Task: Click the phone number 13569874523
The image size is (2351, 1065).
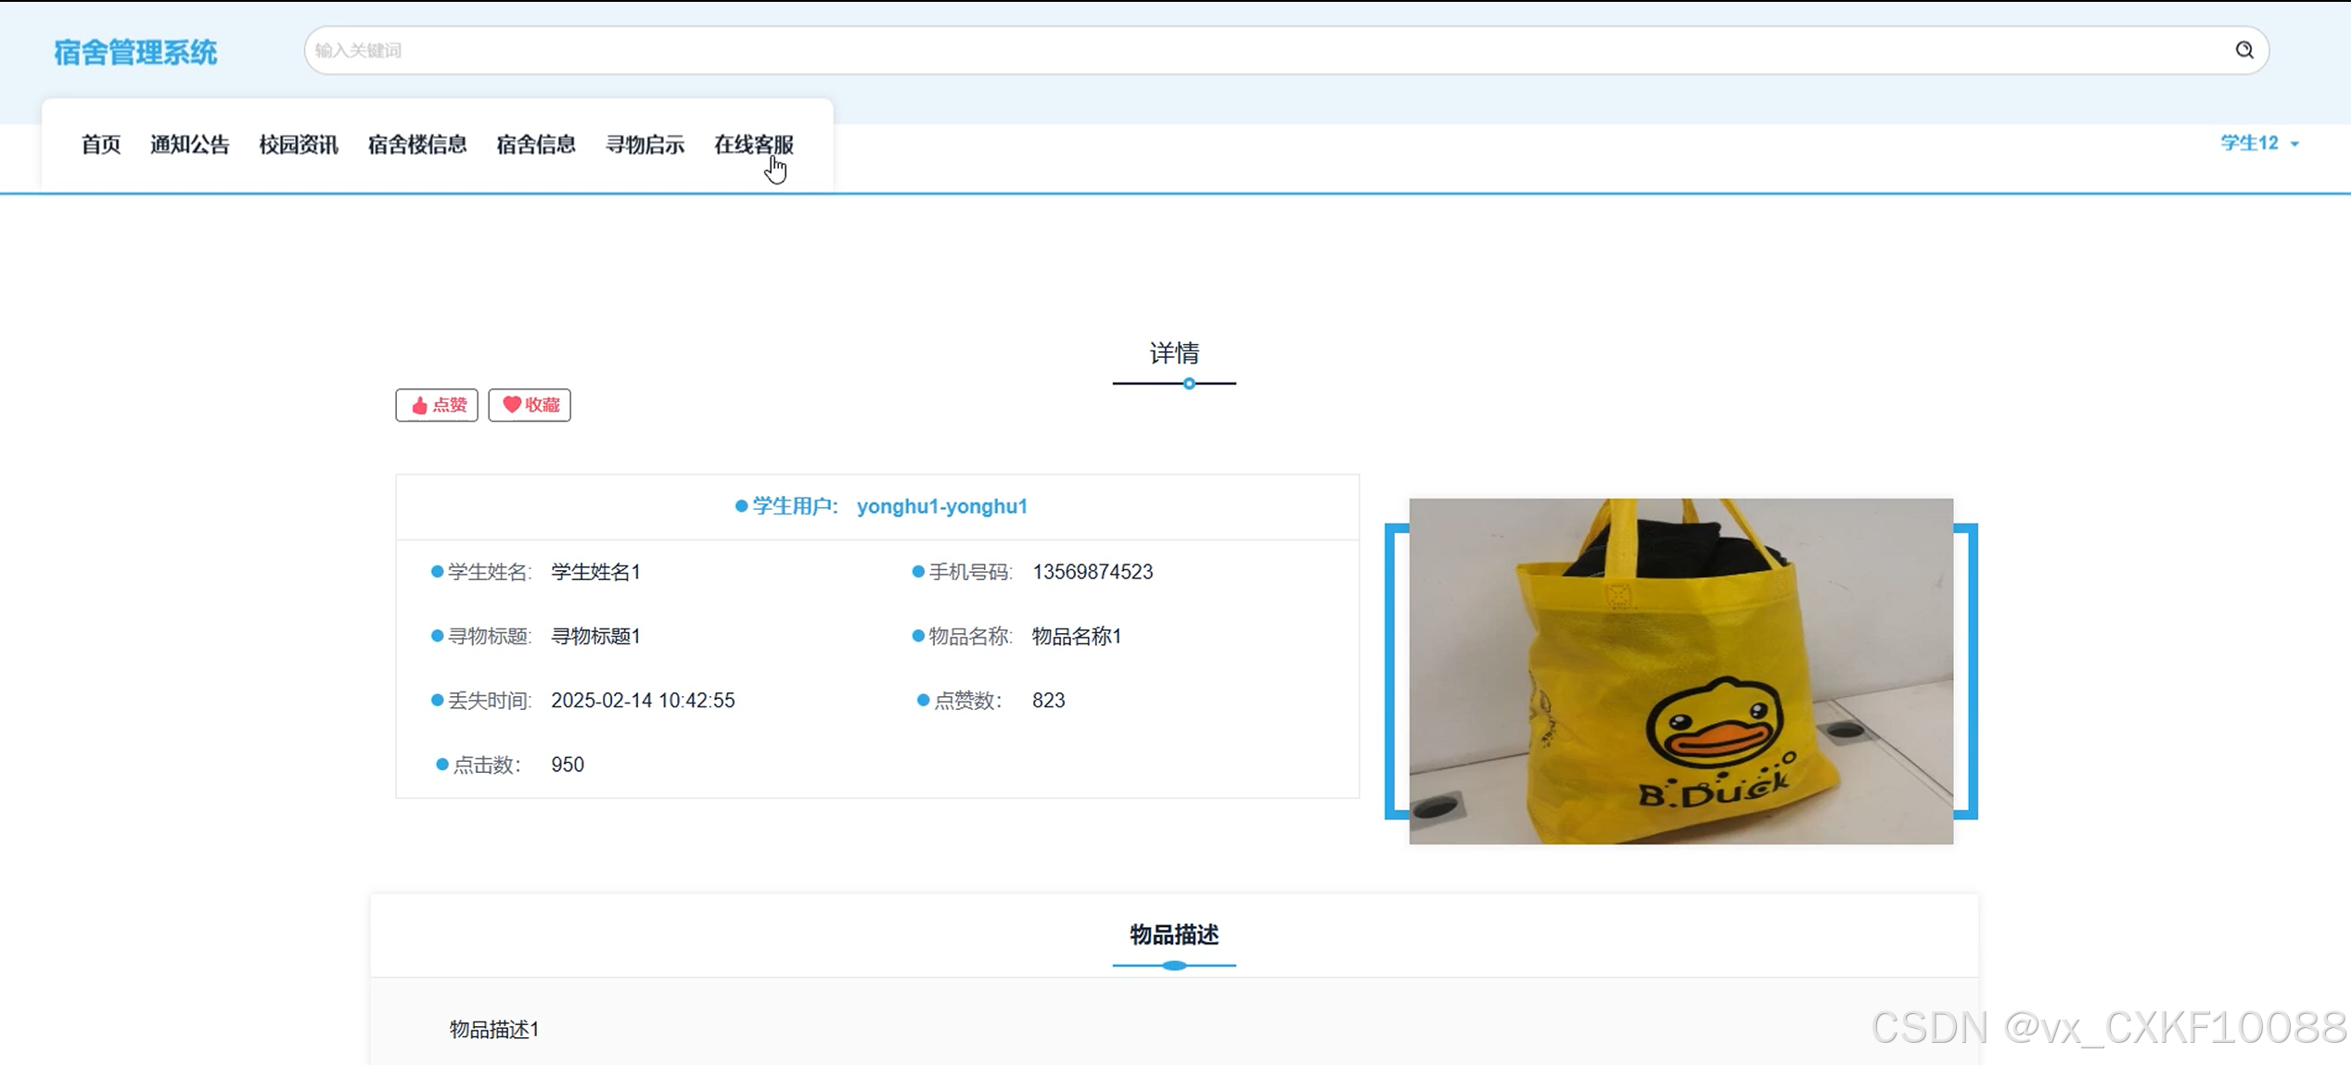Action: click(x=1092, y=572)
